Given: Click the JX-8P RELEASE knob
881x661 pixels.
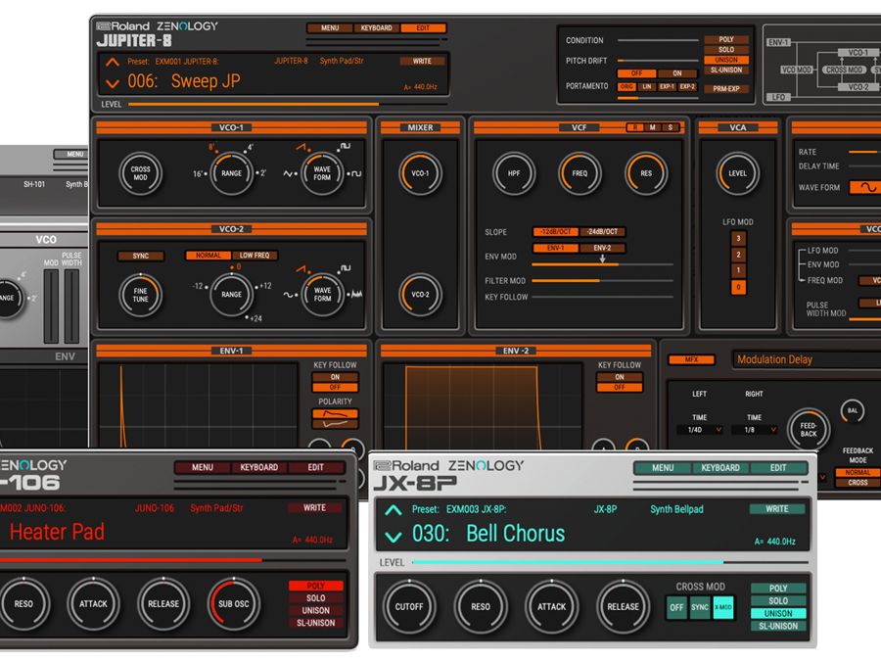Looking at the screenshot, I should 623,606.
